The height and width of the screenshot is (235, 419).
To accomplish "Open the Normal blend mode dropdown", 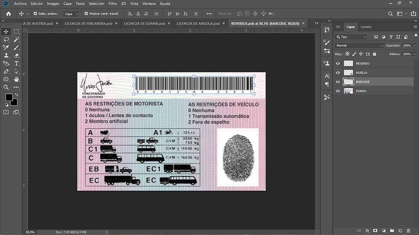I will coord(359,46).
